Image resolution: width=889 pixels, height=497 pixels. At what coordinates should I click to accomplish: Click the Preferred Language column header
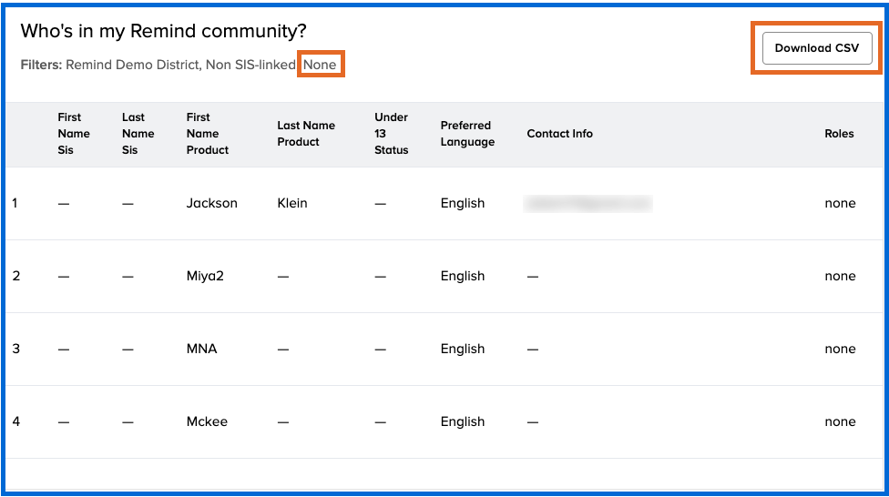click(467, 134)
